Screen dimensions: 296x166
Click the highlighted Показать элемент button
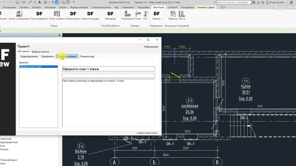coord(67,56)
